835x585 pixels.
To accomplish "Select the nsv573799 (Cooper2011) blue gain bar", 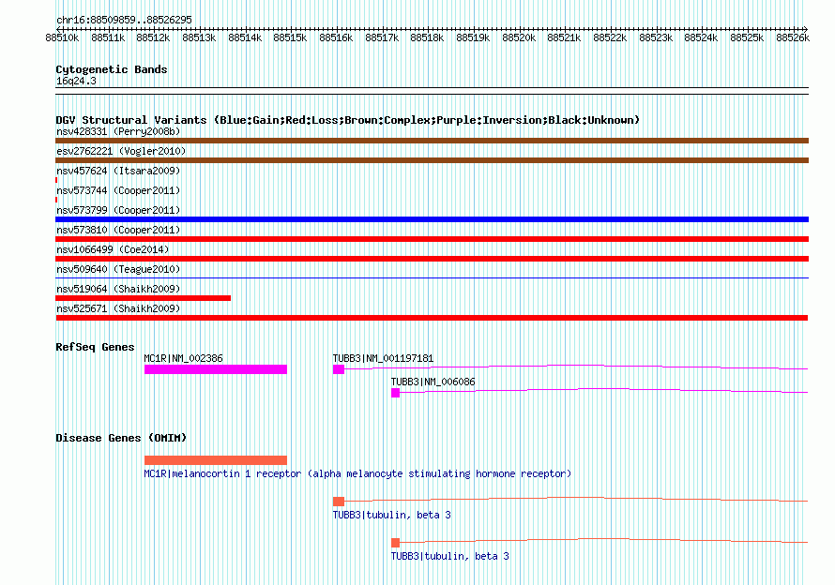I will [432, 219].
